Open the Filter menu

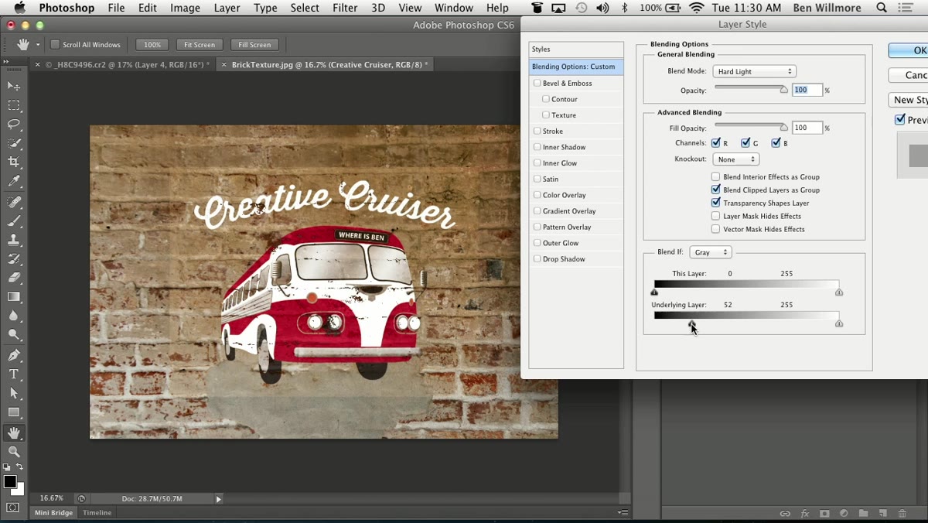(x=345, y=8)
